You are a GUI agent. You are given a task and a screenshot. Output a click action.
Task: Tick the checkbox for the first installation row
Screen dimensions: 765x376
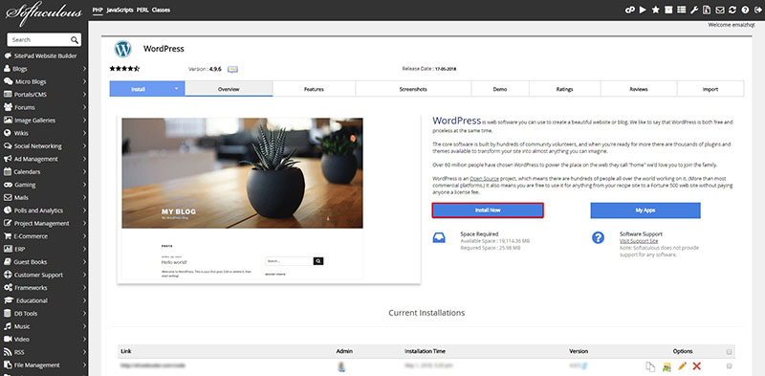pos(729,365)
